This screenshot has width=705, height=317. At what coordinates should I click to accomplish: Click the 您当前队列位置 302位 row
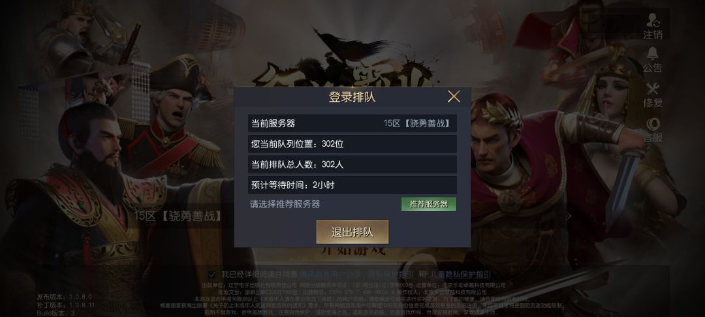click(x=352, y=144)
